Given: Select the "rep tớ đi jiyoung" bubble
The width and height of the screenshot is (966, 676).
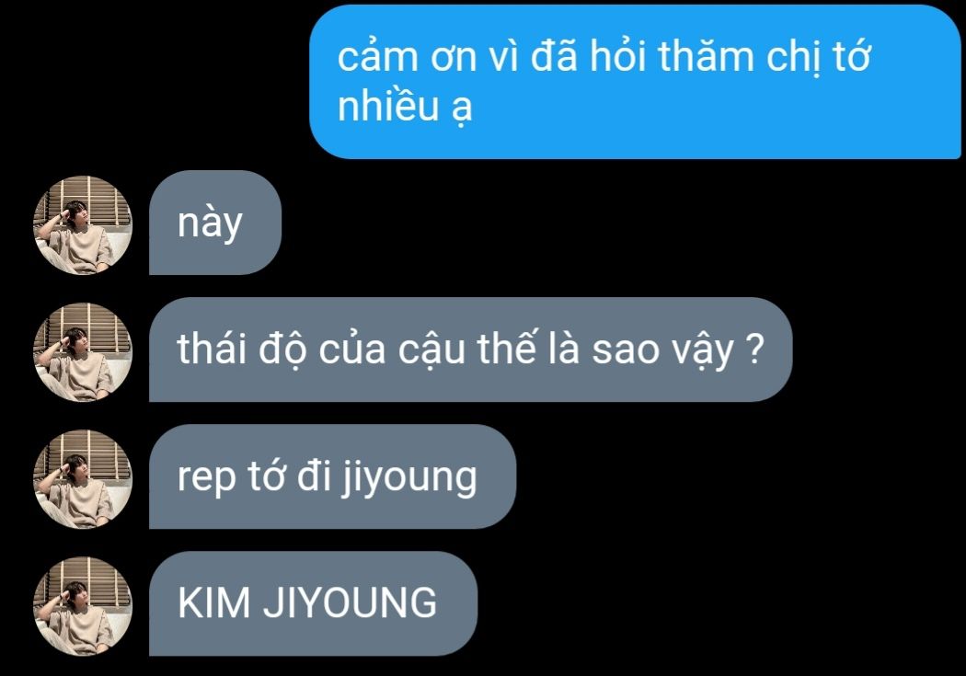Looking at the screenshot, I should tap(333, 475).
